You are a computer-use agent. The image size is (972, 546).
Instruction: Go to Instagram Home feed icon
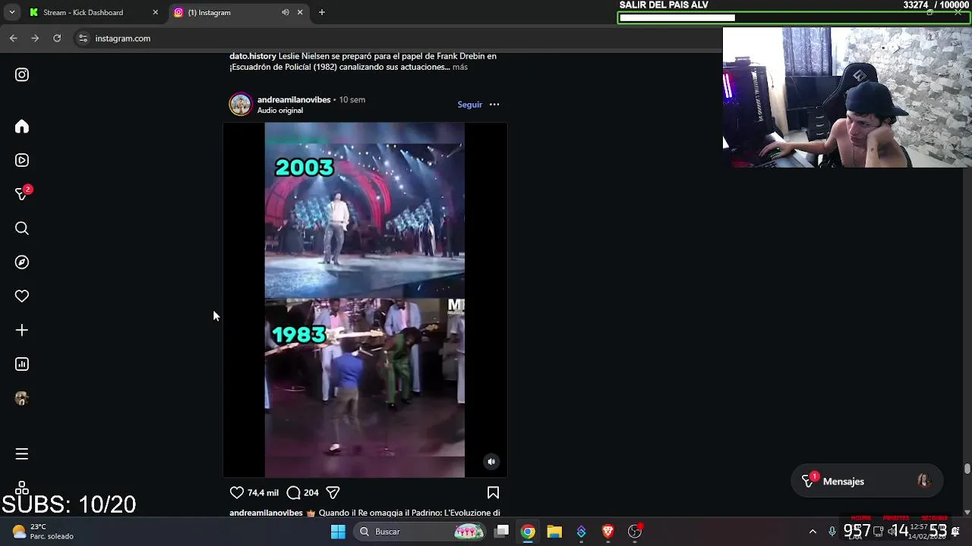pos(22,127)
